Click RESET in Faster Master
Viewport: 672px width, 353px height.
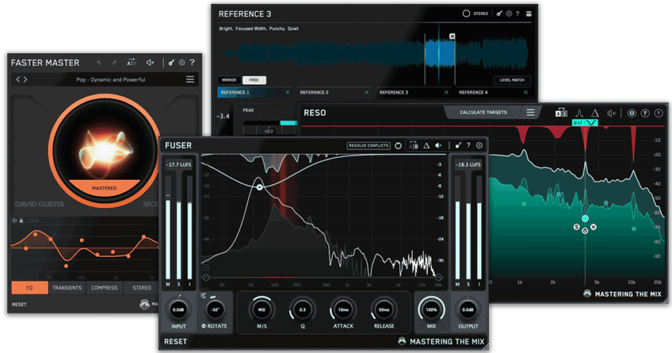pos(19,304)
